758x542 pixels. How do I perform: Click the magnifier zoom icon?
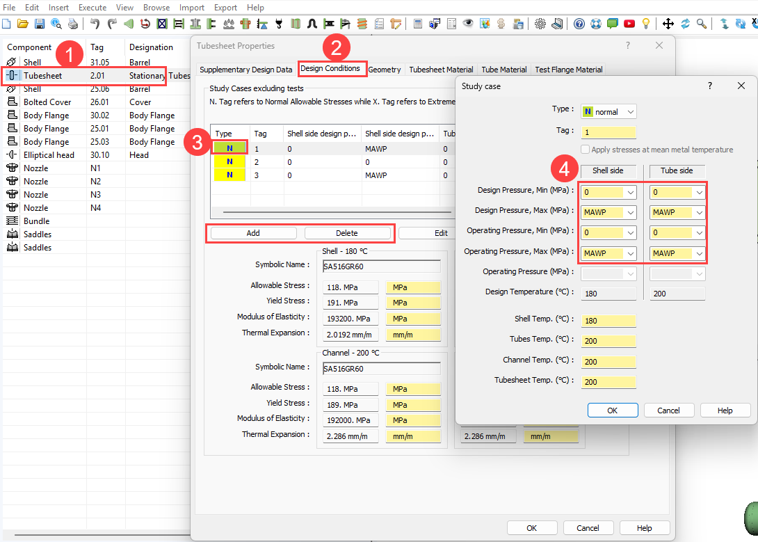click(x=702, y=24)
